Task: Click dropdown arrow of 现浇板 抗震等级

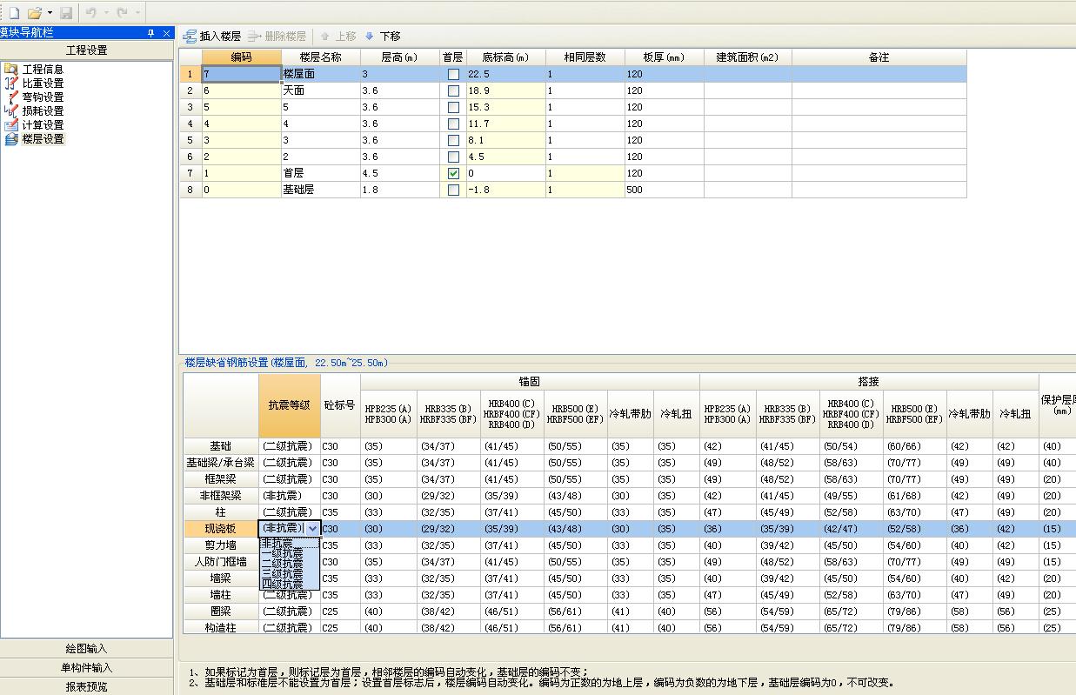Action: tap(312, 528)
